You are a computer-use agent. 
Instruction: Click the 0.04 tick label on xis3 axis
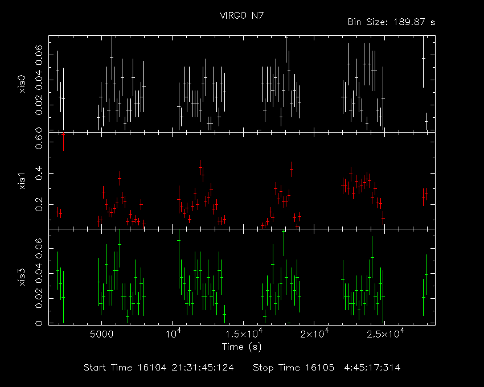tap(39, 273)
